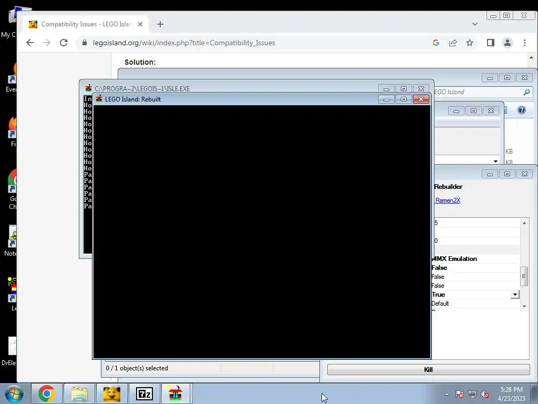Screen dimensions: 538x404
Task: Close the LEGO Island: Rebuilt window
Action: point(421,99)
